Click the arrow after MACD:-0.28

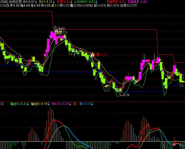click(70, 104)
